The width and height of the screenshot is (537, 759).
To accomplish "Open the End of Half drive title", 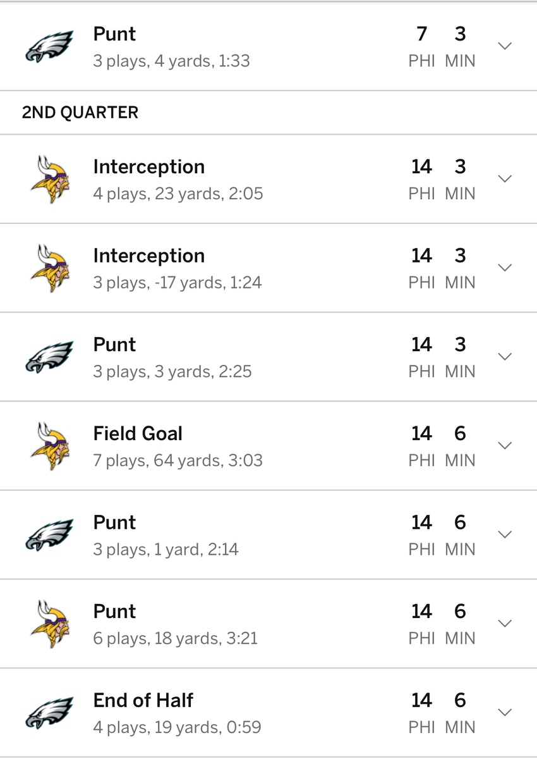I will click(143, 700).
